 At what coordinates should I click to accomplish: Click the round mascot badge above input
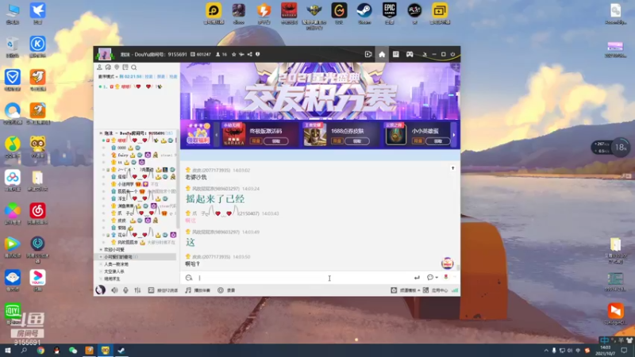447,263
